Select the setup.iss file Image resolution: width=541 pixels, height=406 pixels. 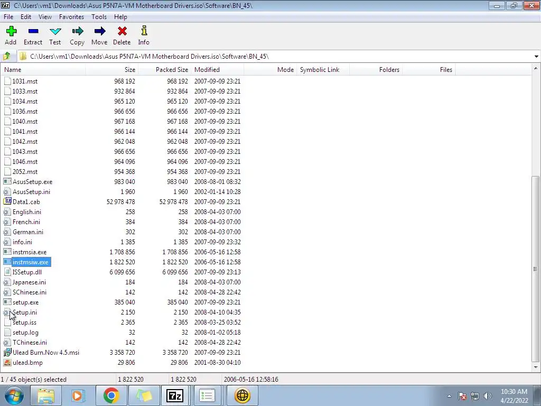[x=24, y=322]
